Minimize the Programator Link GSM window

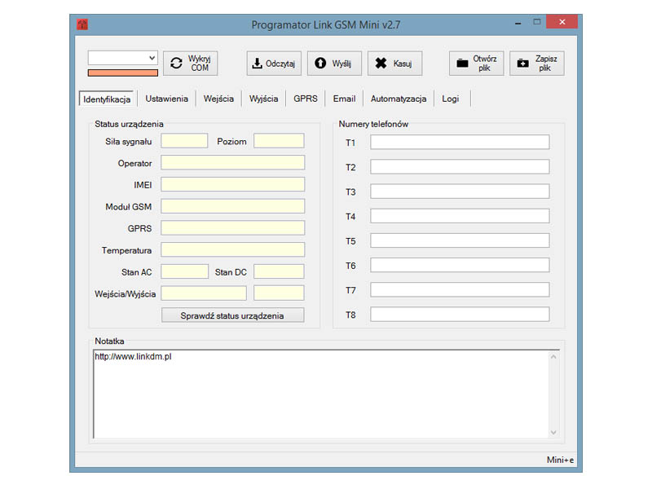pyautogui.click(x=518, y=24)
